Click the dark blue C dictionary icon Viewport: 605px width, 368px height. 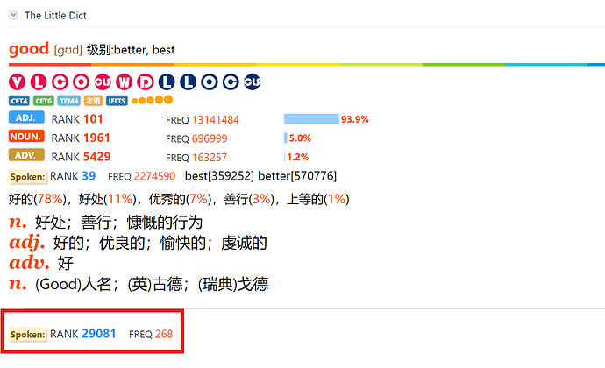(x=231, y=82)
